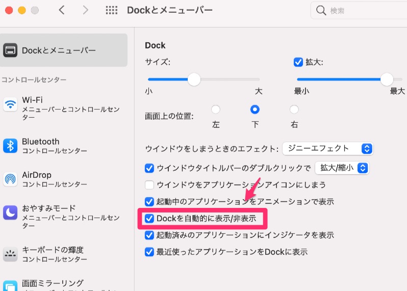Viewport: 407px width, 291px height.
Task: Toggle 起動済みのアプリケーションにインジケータを表示 checkbox
Action: [x=149, y=235]
